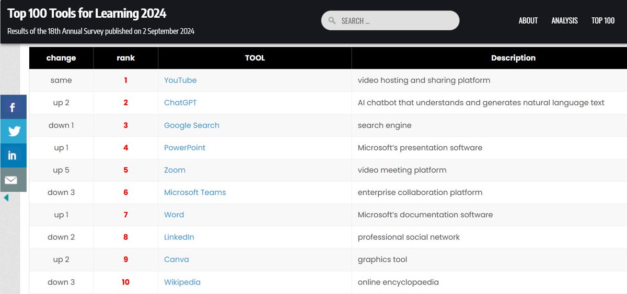The image size is (627, 294).
Task: Open the LinkedIn tool link in table
Action: (x=179, y=237)
